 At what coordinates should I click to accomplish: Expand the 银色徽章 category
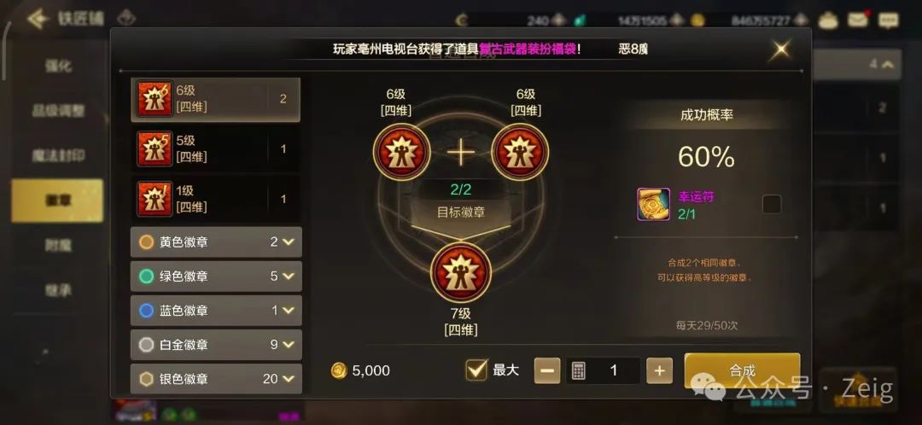[216, 379]
